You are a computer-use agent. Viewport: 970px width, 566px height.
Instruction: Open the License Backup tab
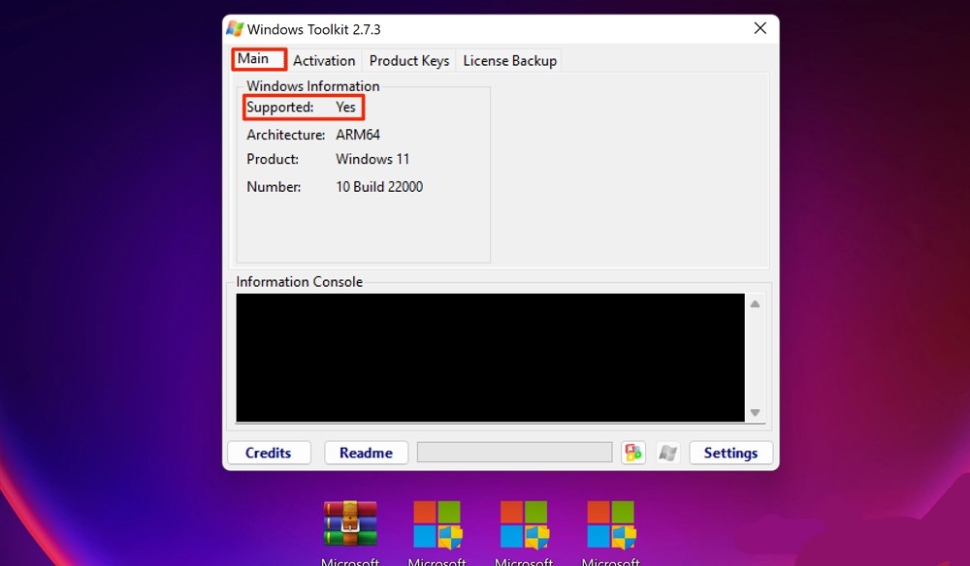(510, 60)
